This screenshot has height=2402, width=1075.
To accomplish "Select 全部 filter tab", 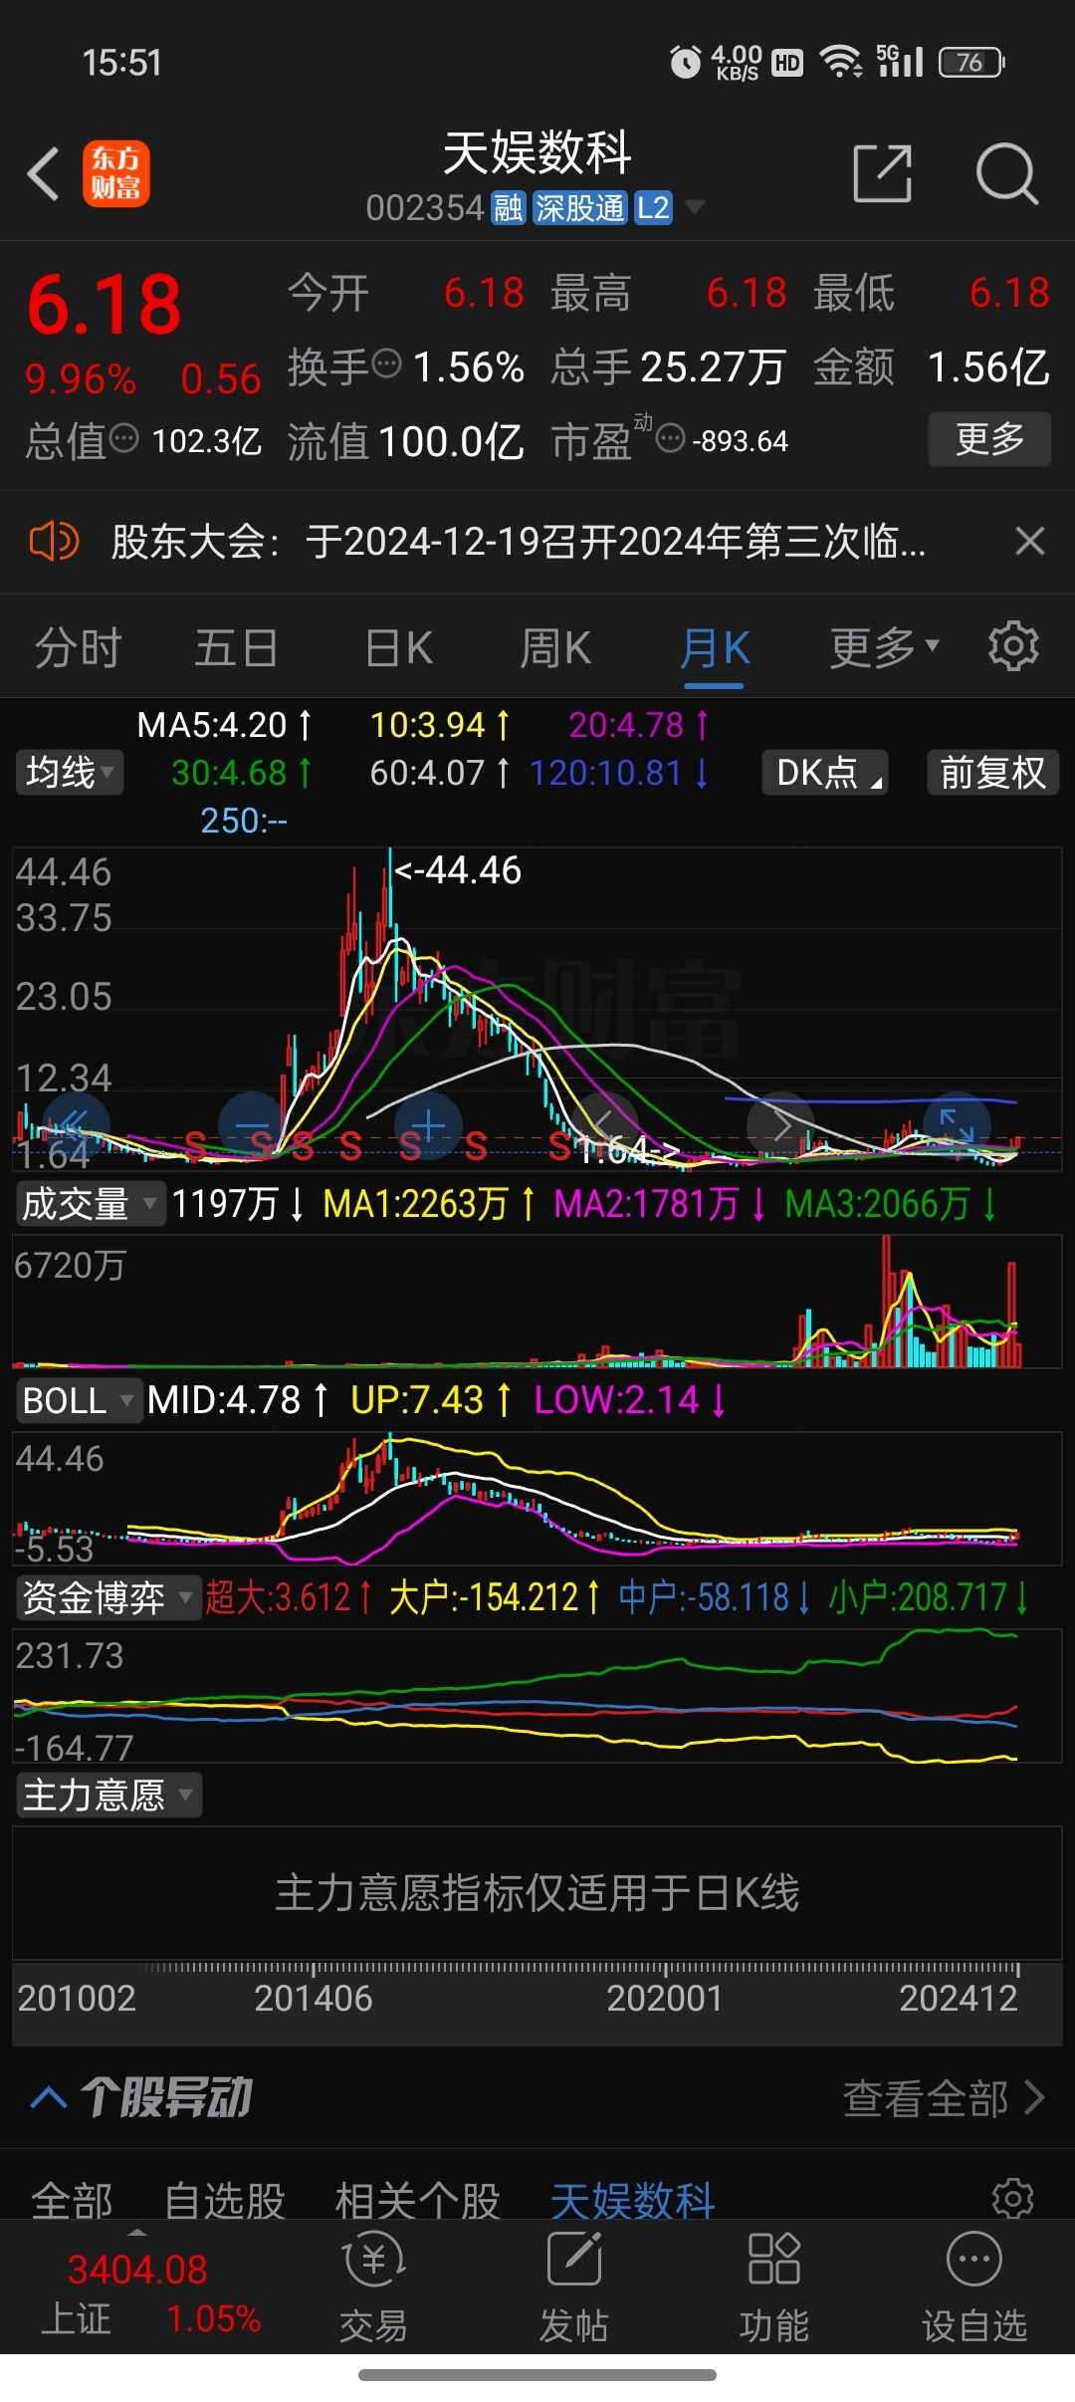I will click(x=72, y=2200).
